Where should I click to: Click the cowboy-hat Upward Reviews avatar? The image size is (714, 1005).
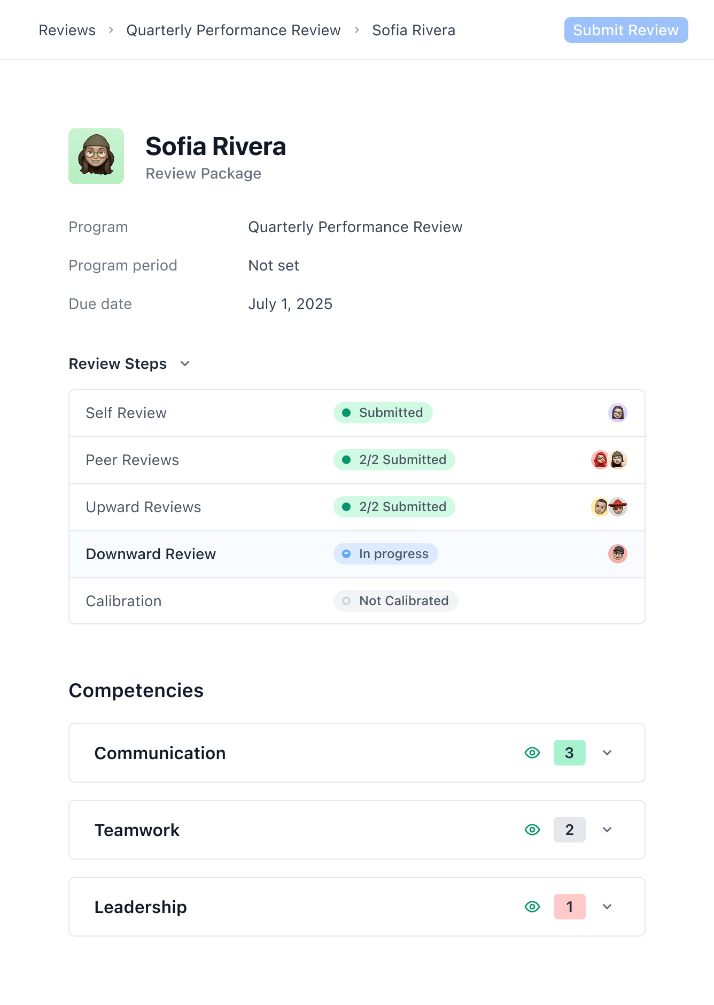[x=618, y=507]
